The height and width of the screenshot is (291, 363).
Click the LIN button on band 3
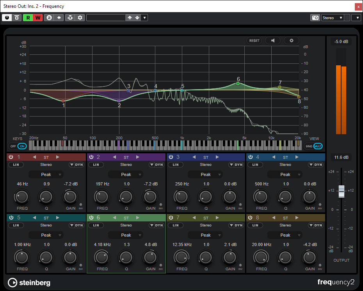[175, 165]
